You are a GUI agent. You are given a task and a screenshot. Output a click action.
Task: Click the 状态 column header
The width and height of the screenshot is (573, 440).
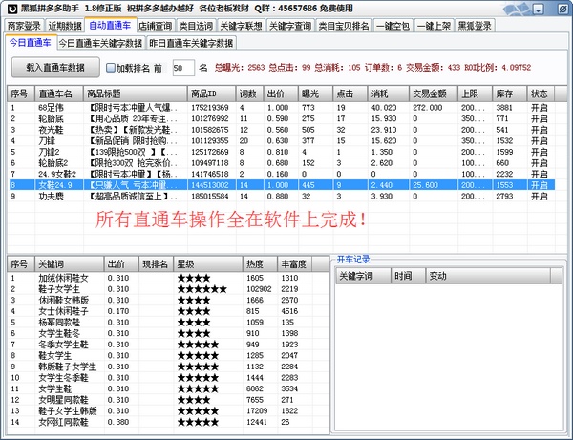click(x=540, y=94)
